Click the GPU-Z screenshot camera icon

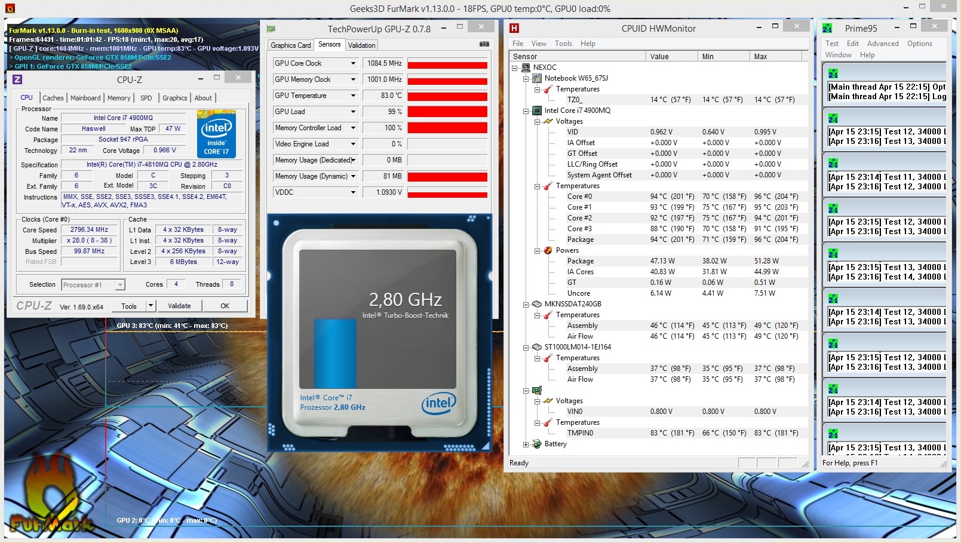click(484, 44)
